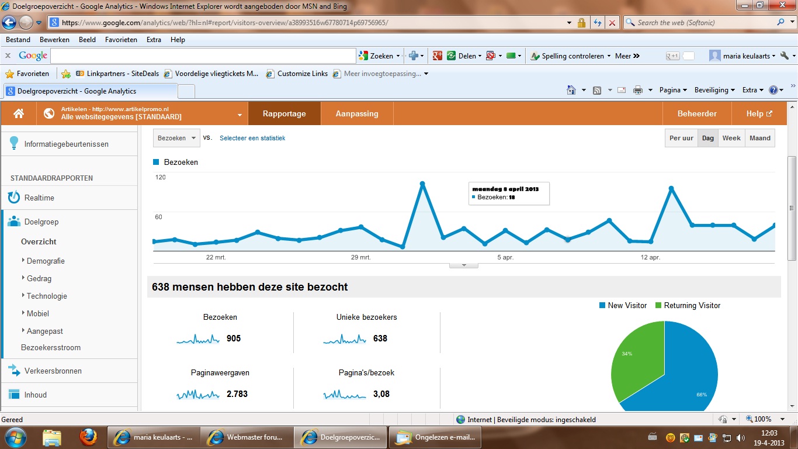This screenshot has width=798, height=449.
Task: Click Selecteer een statistiek link
Action: point(252,139)
